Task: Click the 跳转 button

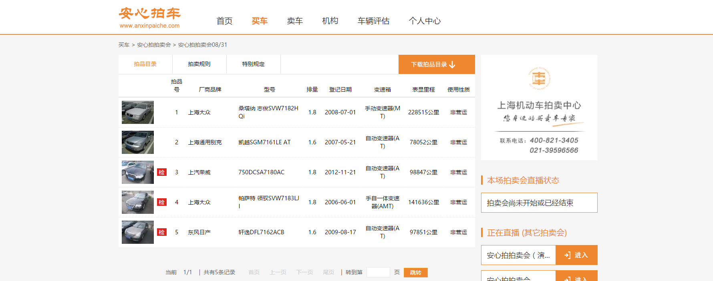Action: point(416,273)
